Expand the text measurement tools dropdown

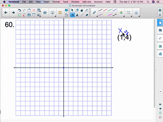(x=39, y=15)
